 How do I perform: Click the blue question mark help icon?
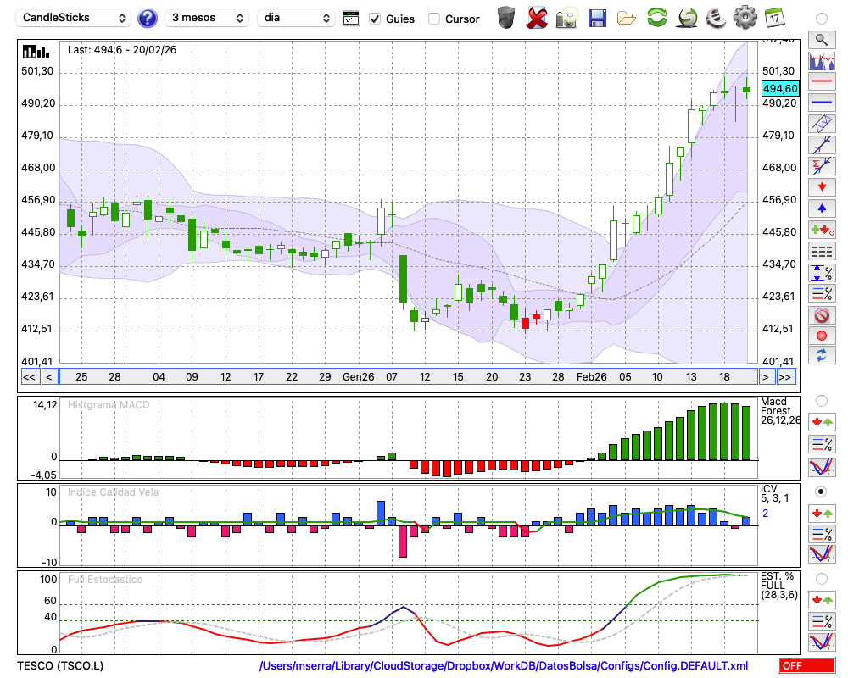[x=148, y=18]
